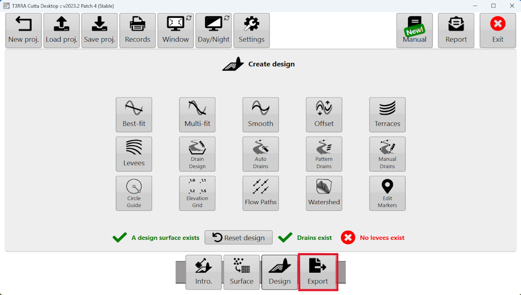Screen dimensions: 521x295
Task: Go to the Intro. step tab
Action: [x=204, y=273]
